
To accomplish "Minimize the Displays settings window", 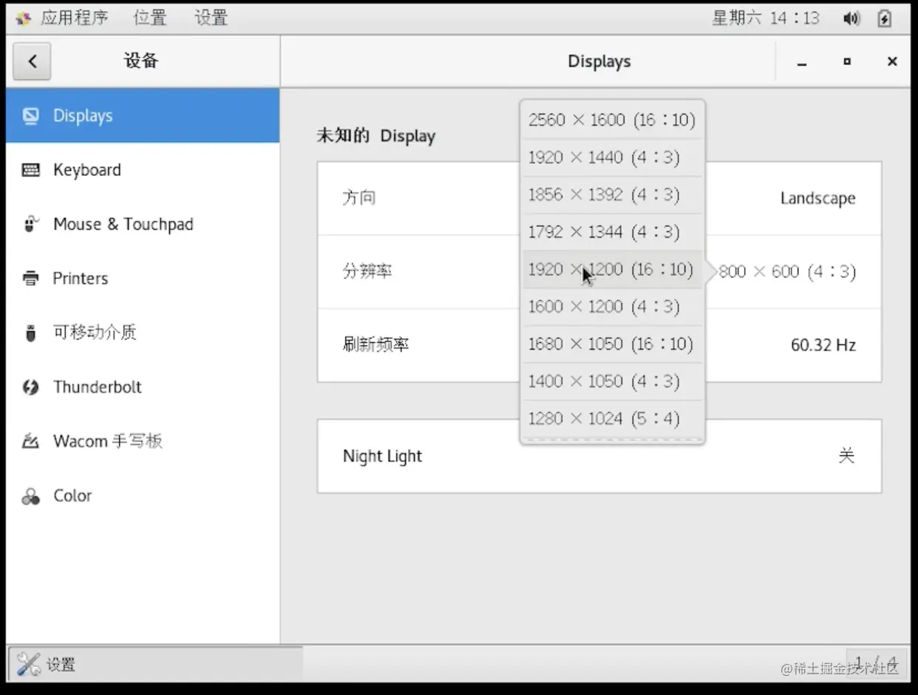I will [x=802, y=62].
